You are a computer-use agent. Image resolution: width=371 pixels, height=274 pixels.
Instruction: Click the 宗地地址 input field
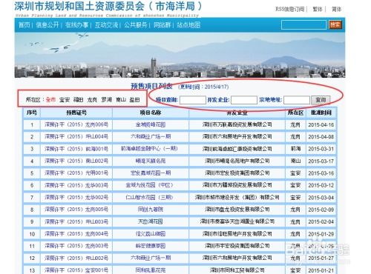coord(297,100)
